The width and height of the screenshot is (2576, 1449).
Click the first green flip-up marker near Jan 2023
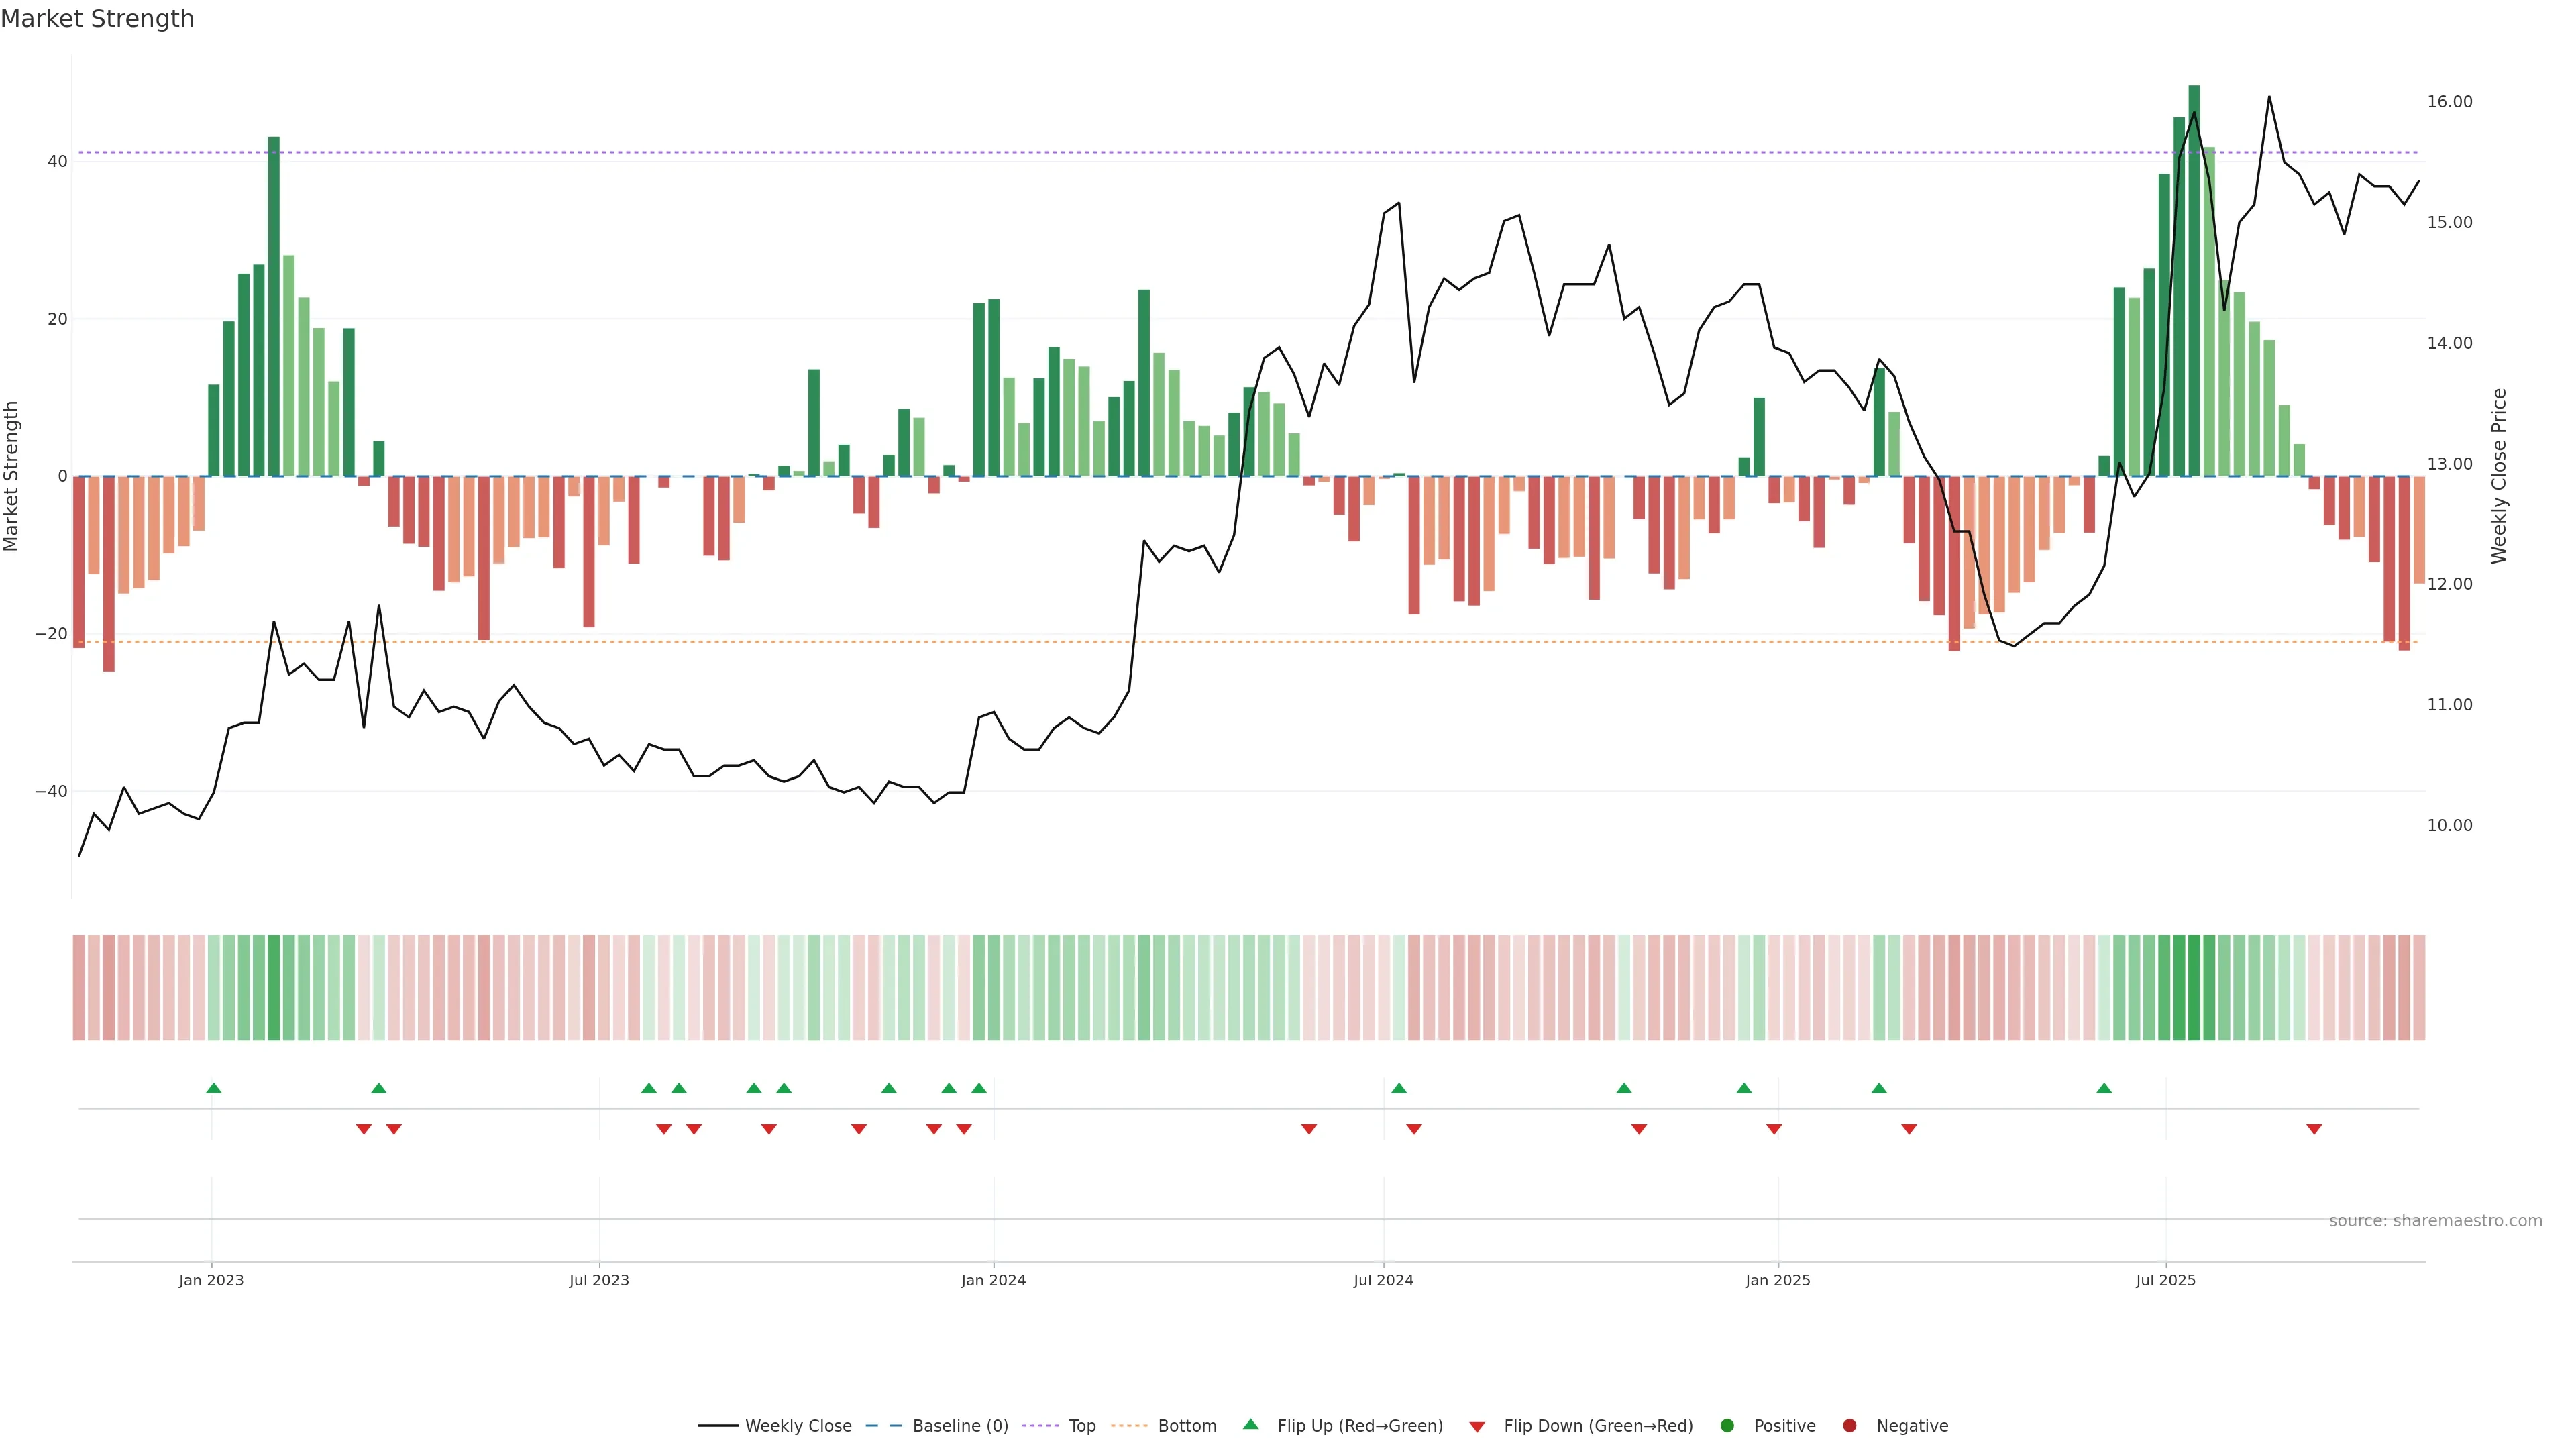pos(213,1088)
